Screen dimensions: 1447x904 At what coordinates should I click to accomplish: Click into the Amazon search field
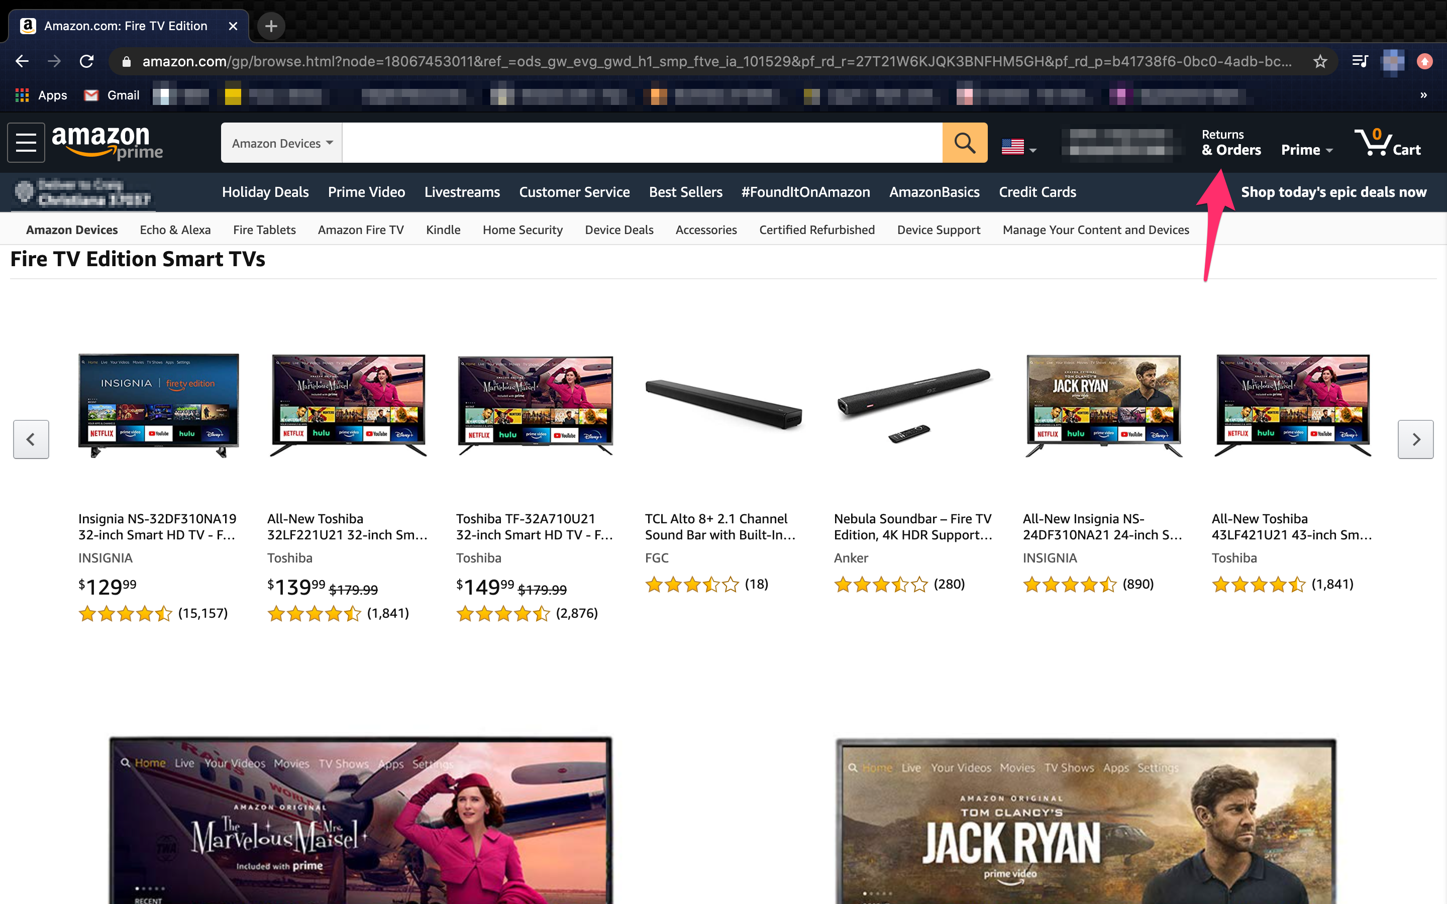(x=642, y=142)
